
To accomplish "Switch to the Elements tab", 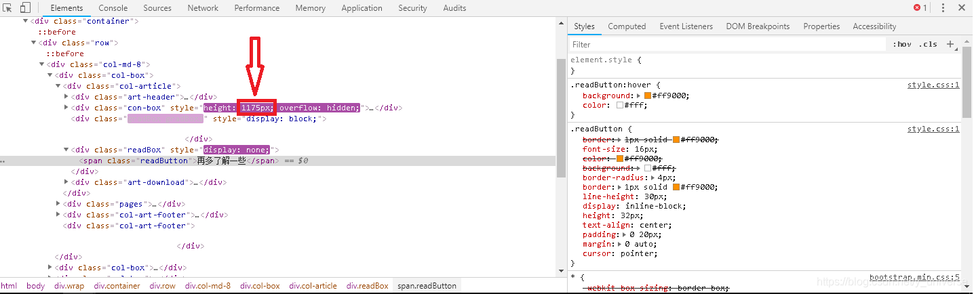I will point(66,8).
